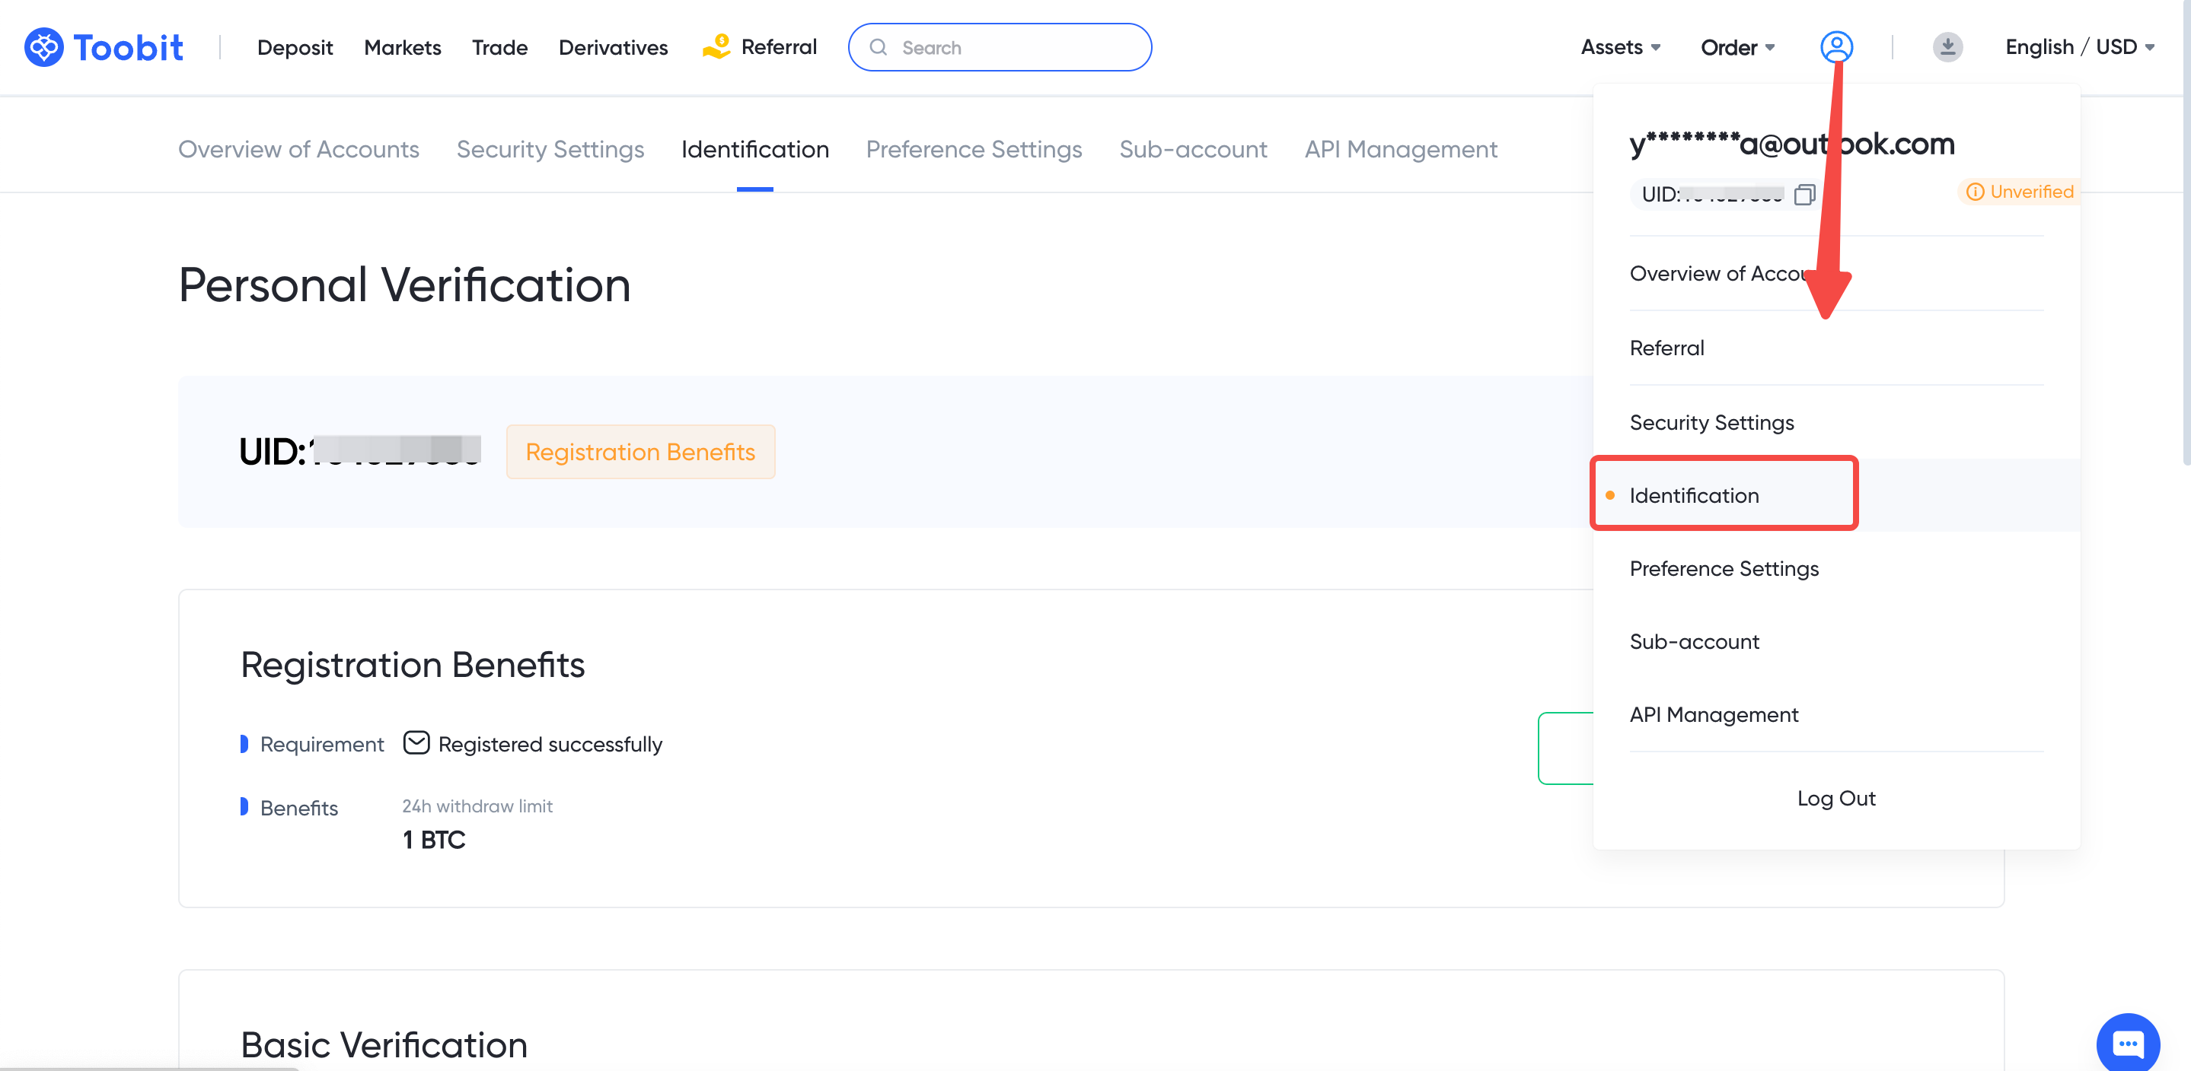
Task: Select Overview of Accounts in profile menu
Action: (x=1836, y=274)
